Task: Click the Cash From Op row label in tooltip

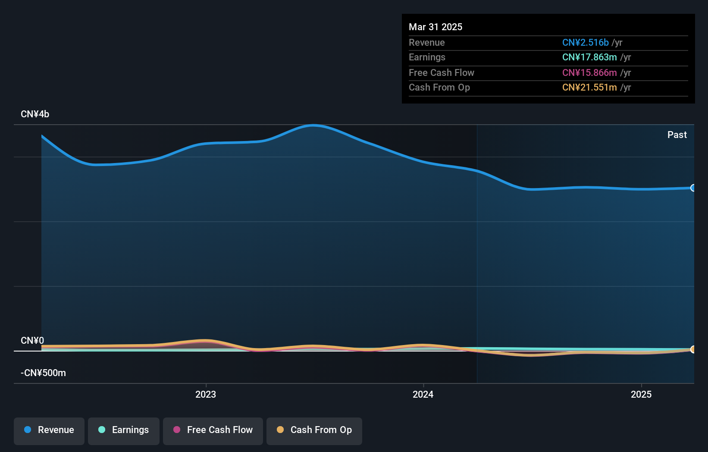Action: tap(439, 87)
